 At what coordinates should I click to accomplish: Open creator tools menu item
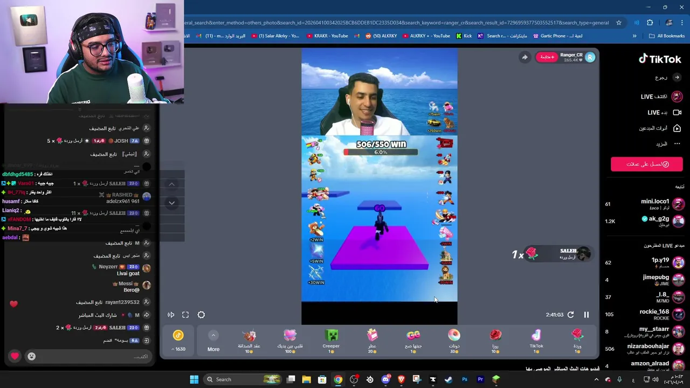click(x=660, y=128)
